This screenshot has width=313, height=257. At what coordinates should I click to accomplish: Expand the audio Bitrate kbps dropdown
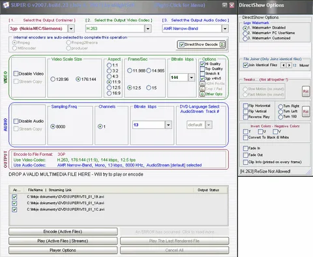click(168, 125)
